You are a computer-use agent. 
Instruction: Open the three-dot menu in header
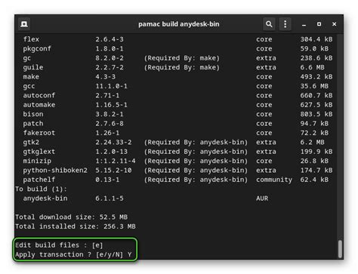tap(285, 24)
